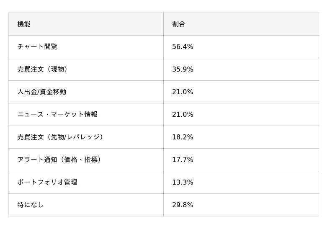
Task: Select the ニュース・マーケット情報 cell
Action: 57,115
